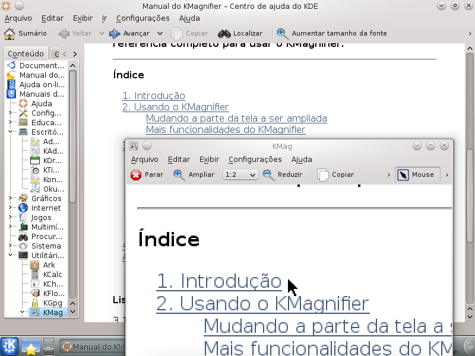Click the Localizar binoculars icon
Screen dimensions: 475x356
(224, 34)
